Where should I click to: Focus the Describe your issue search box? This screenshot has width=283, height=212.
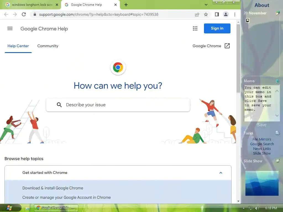click(118, 105)
